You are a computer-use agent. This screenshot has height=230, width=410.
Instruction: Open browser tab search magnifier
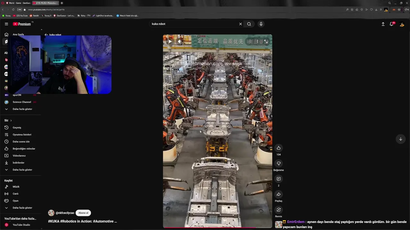tap(389, 3)
